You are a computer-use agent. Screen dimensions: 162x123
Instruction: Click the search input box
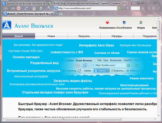click(x=135, y=8)
